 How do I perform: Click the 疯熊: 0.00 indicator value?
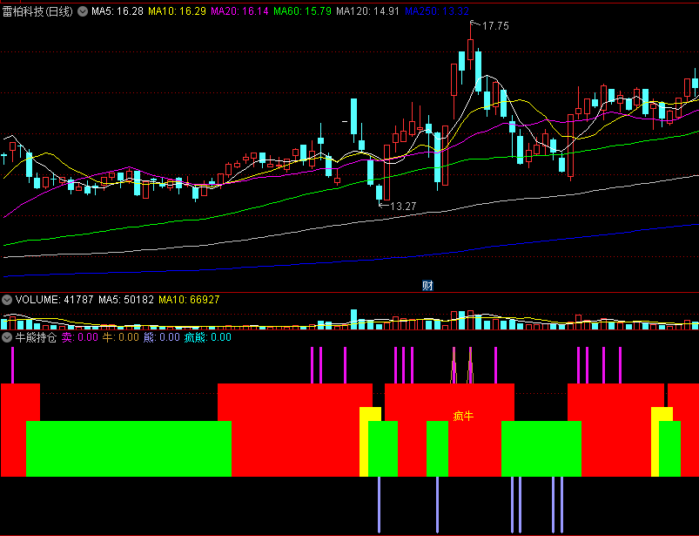[208, 337]
